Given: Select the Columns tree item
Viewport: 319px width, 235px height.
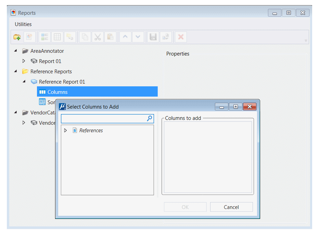Looking at the screenshot, I should coord(97,92).
